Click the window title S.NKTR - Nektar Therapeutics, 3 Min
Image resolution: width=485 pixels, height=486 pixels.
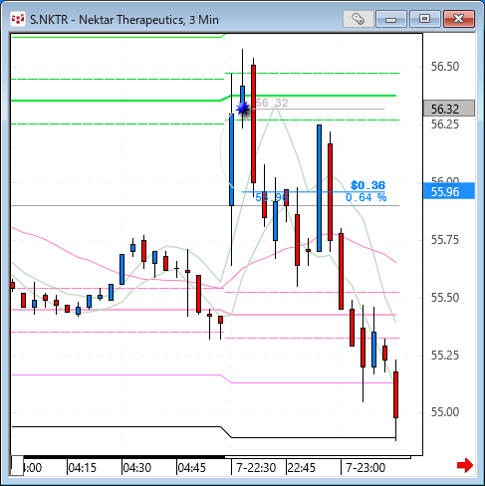[124, 20]
